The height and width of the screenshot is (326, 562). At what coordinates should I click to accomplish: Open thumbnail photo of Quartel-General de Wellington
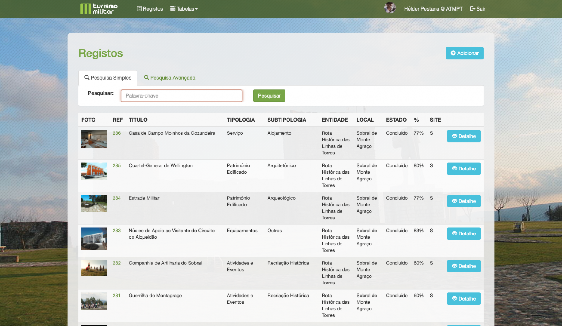click(x=94, y=171)
